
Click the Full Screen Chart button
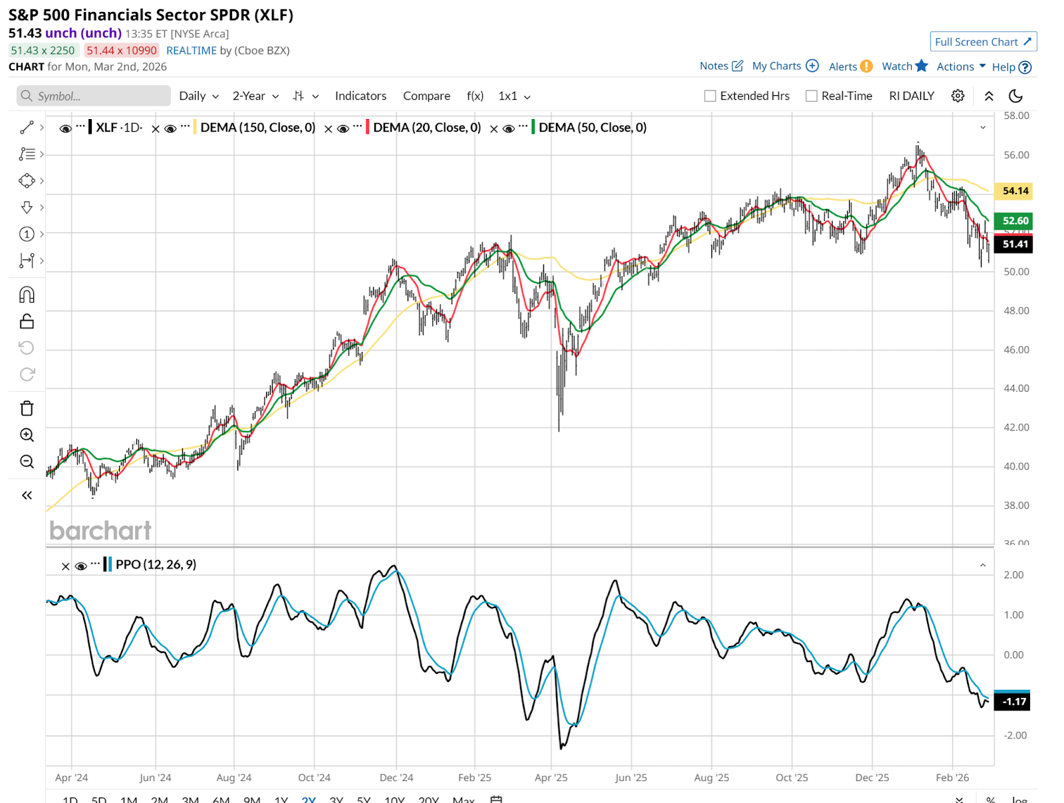[983, 42]
